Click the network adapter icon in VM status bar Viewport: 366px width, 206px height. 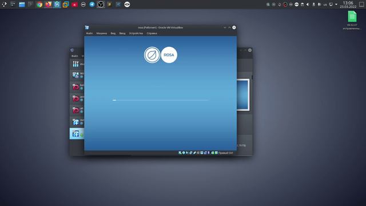pos(190,153)
